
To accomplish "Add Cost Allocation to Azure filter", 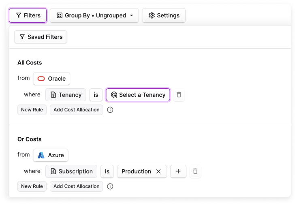I will [77, 186].
